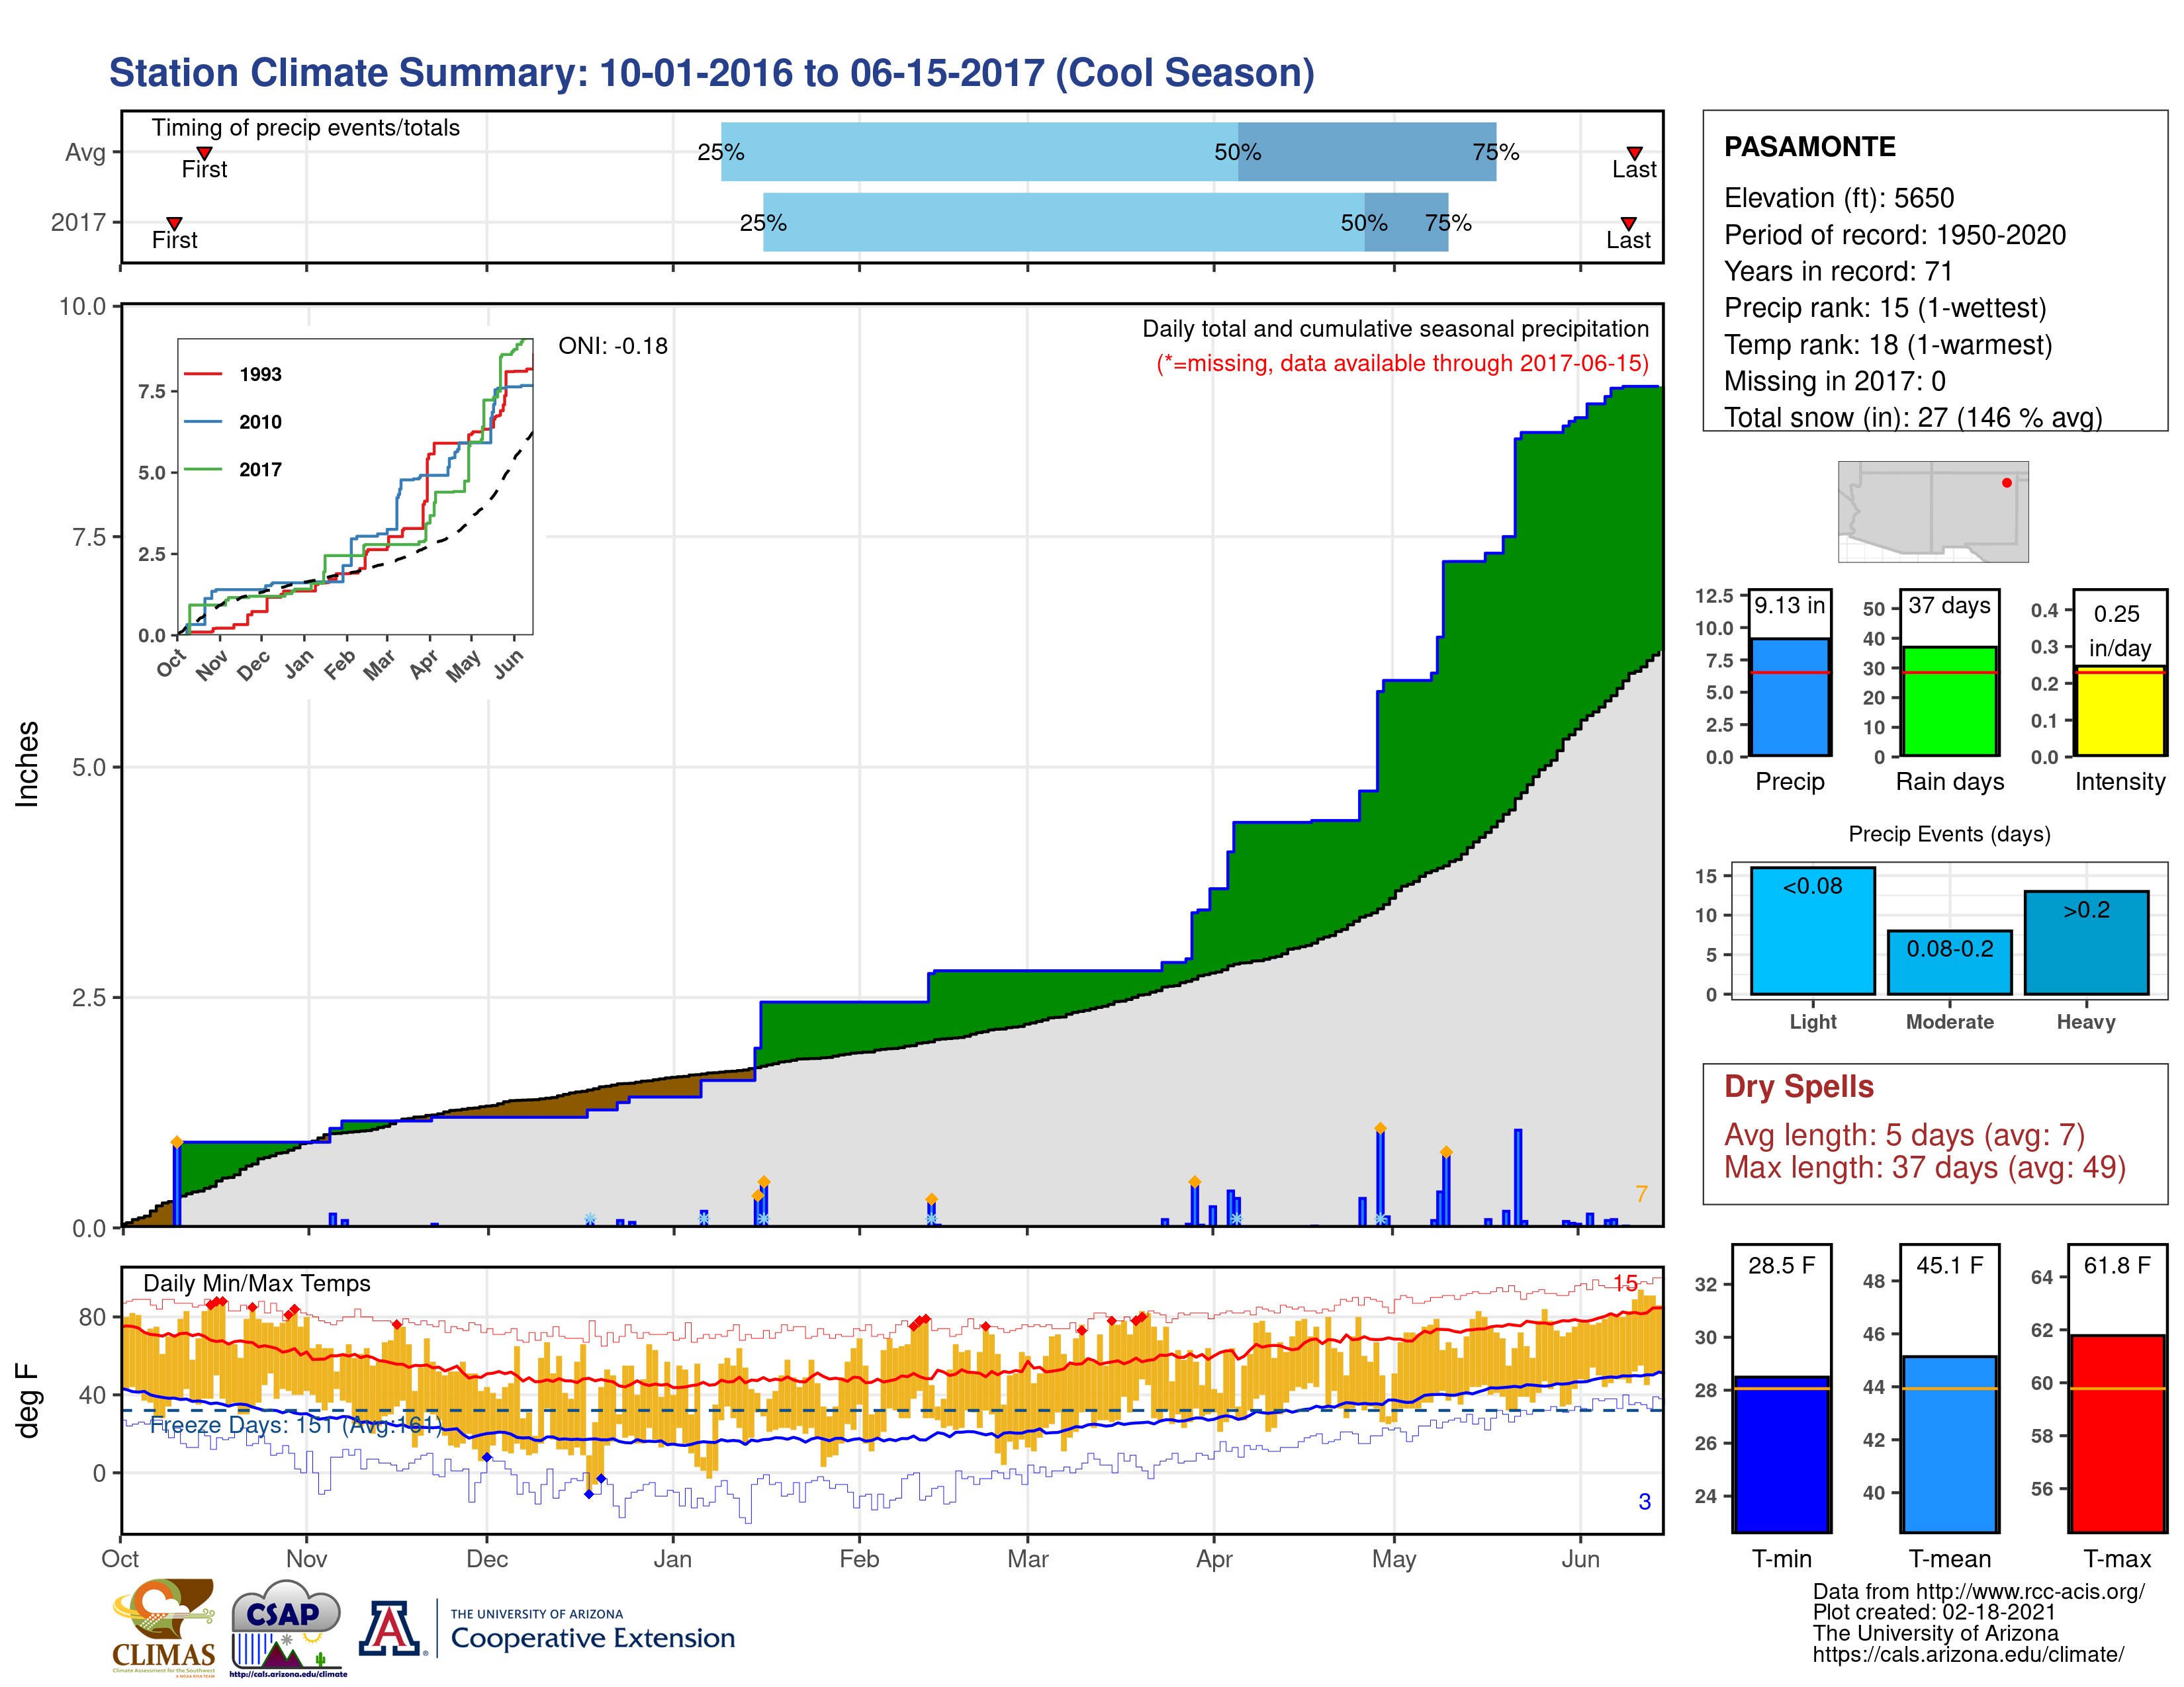Click the blue Precip total bar
This screenshot has width=2184, height=1687.
1789,697
